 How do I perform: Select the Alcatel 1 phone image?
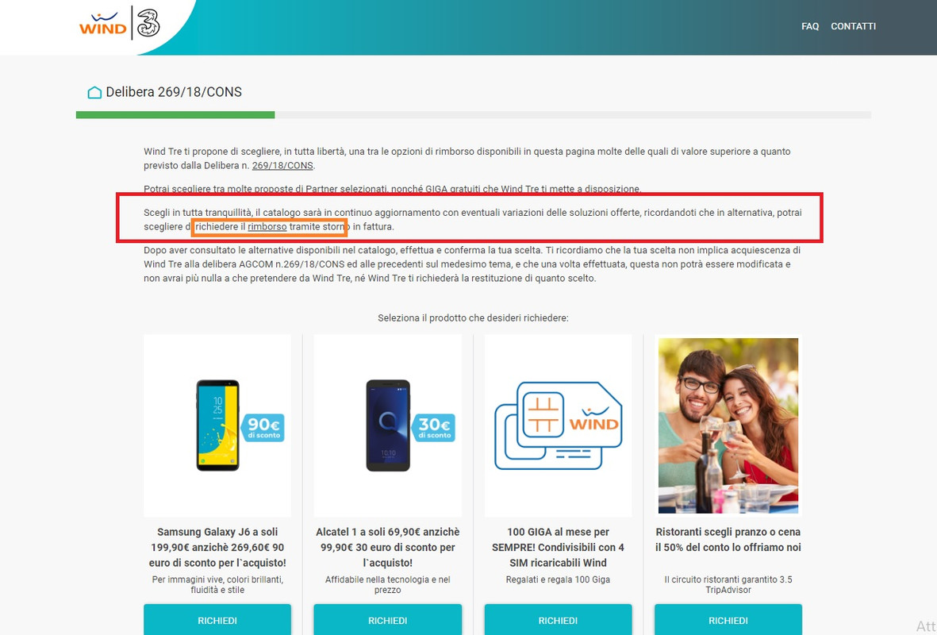coord(388,425)
